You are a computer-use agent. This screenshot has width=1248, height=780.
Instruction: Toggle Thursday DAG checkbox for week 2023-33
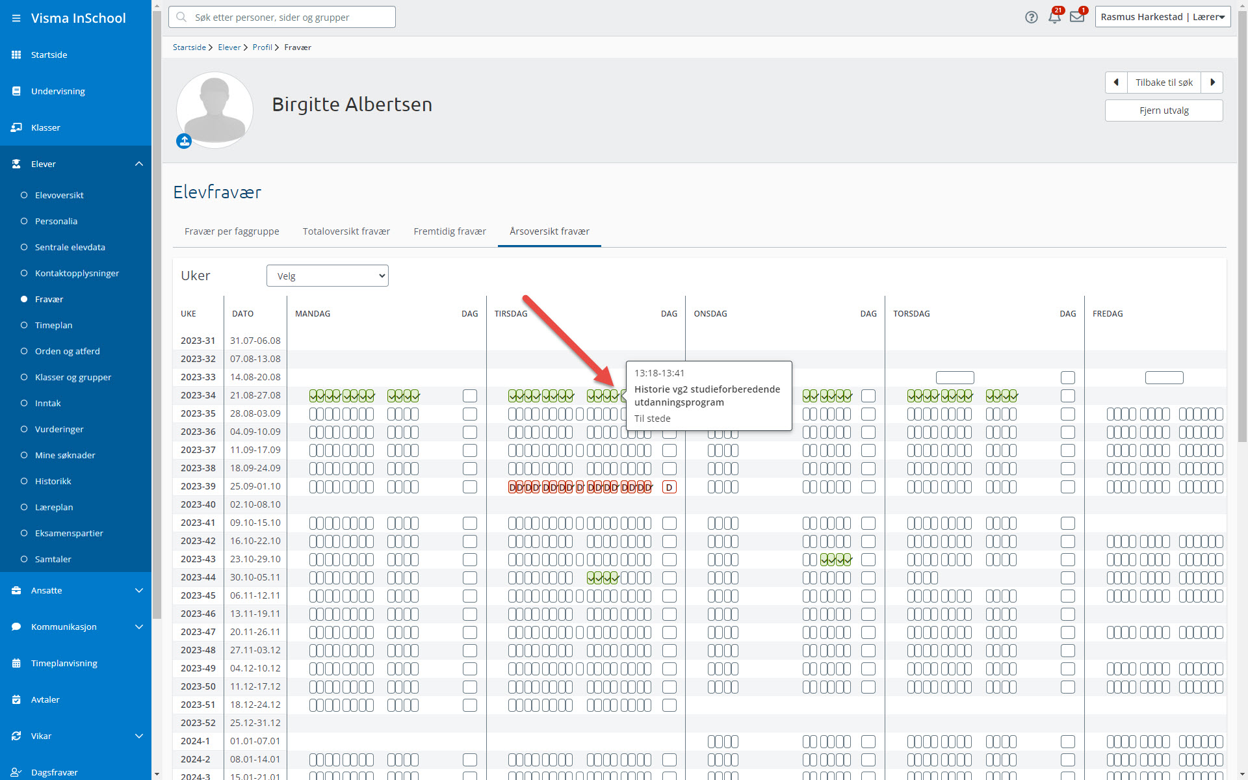1067,378
